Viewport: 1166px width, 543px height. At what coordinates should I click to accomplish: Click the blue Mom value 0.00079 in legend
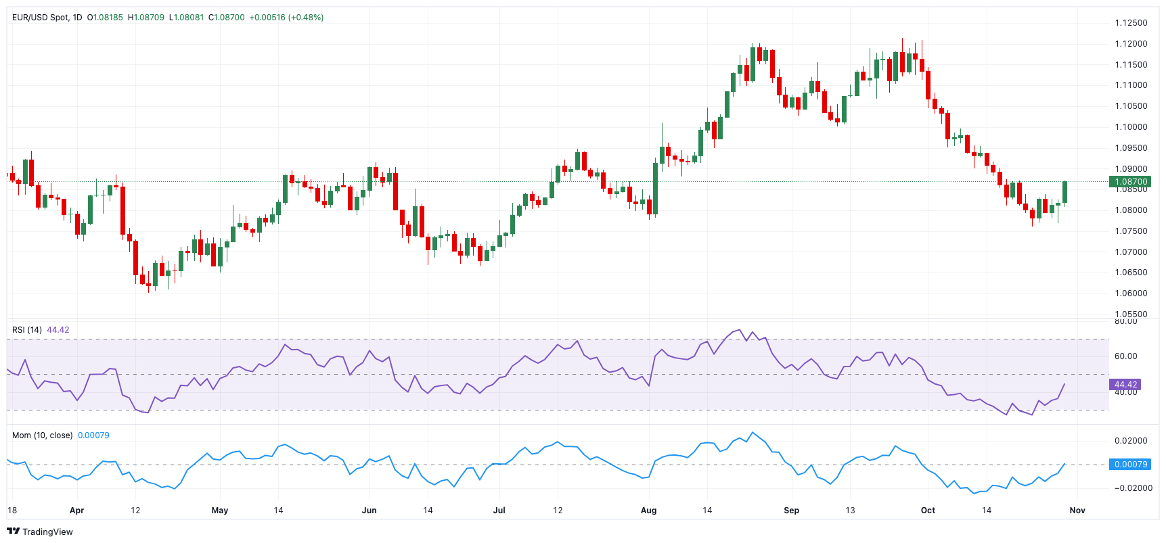click(93, 435)
